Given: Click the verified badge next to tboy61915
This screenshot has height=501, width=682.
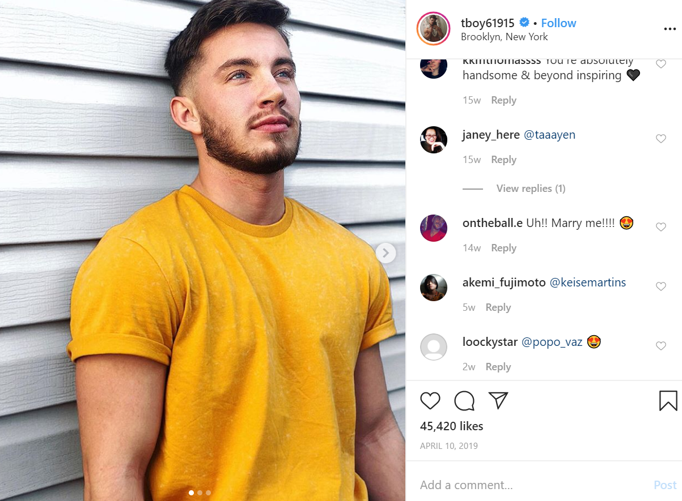Looking at the screenshot, I should coord(524,23).
